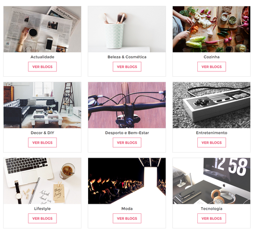Open VER BLOGS for Lifestyle category

(43, 218)
